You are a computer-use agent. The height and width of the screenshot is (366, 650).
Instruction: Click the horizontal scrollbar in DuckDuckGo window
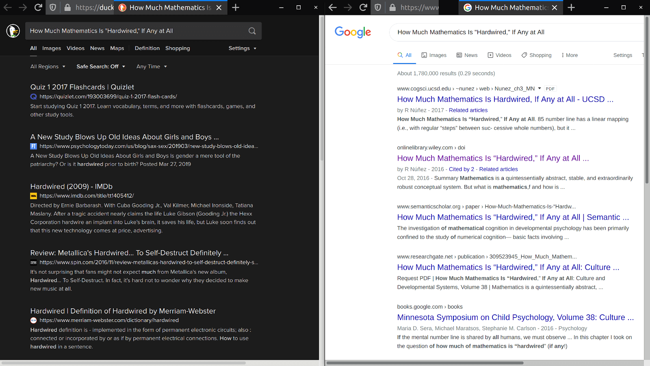pyautogui.click(x=123, y=363)
